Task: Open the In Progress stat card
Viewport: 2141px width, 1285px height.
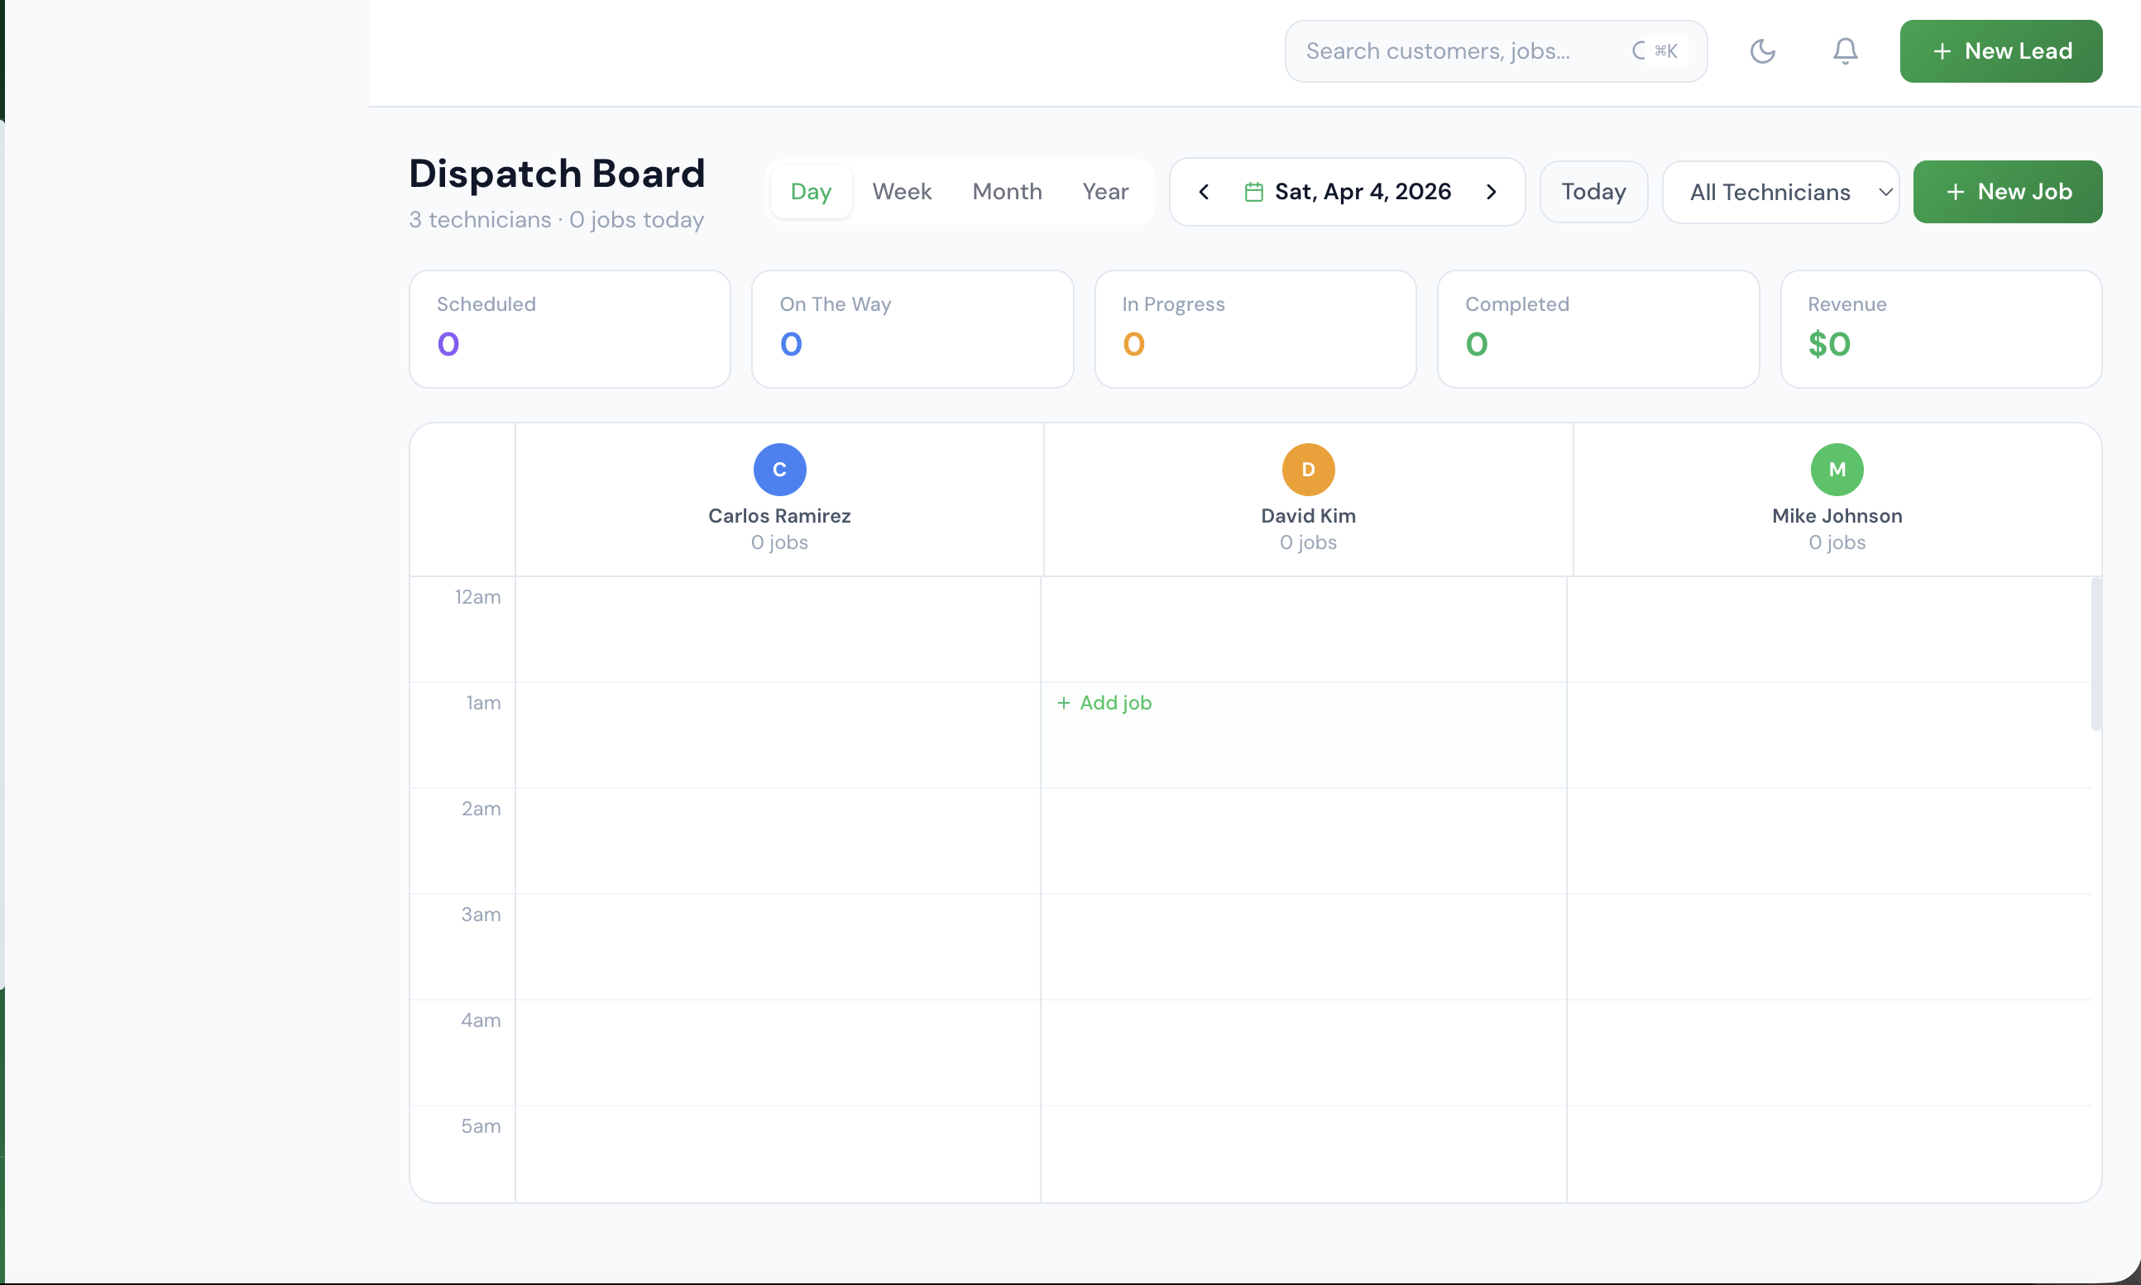Action: [x=1254, y=329]
